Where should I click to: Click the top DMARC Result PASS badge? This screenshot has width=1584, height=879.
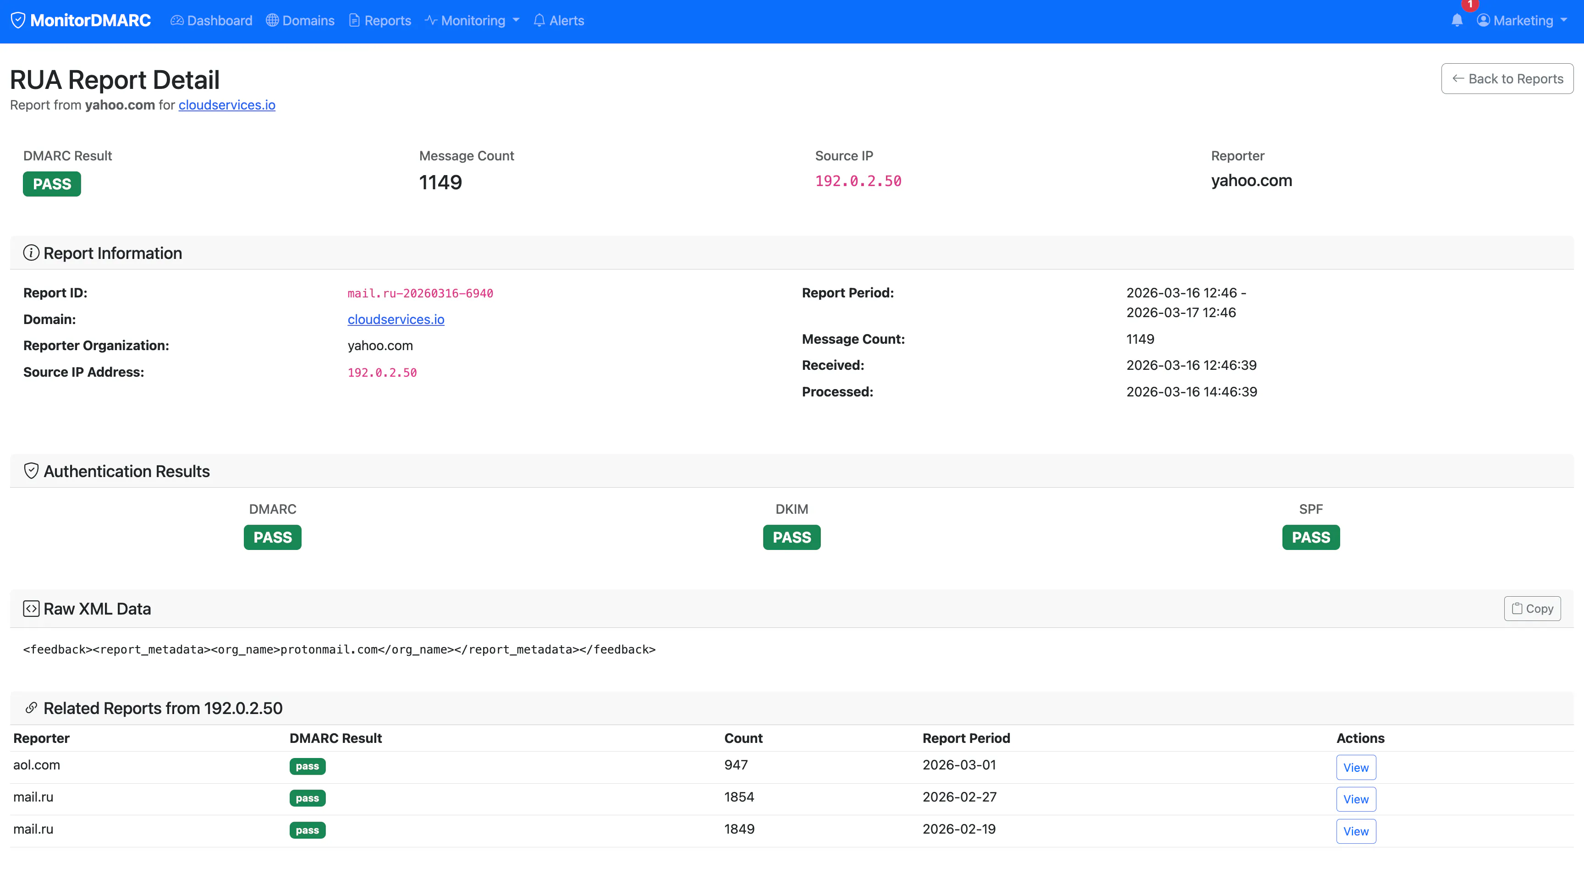pyautogui.click(x=52, y=184)
